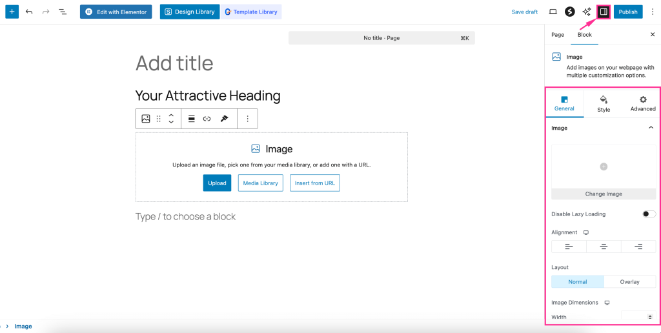The width and height of the screenshot is (661, 333).
Task: Click the block inserter plus icon
Action: pyautogui.click(x=12, y=12)
